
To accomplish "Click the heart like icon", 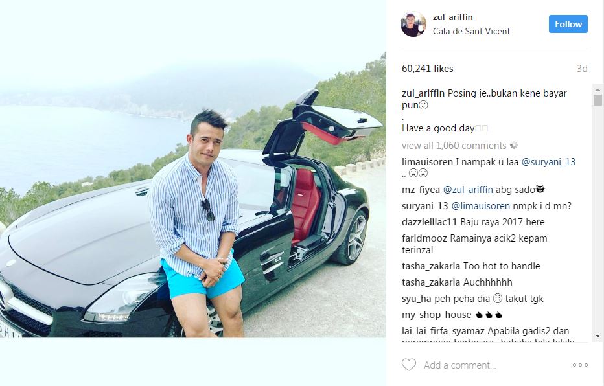I will click(409, 365).
